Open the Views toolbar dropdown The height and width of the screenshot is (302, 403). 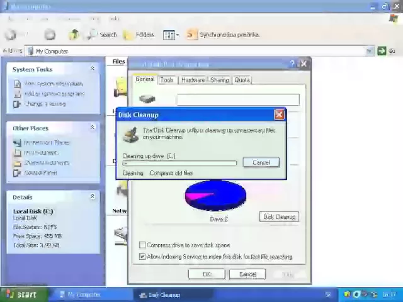171,35
